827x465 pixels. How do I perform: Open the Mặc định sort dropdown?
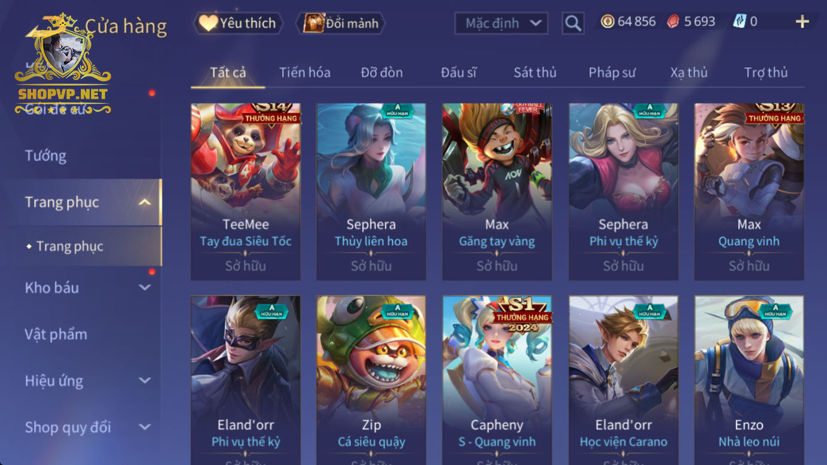click(502, 23)
